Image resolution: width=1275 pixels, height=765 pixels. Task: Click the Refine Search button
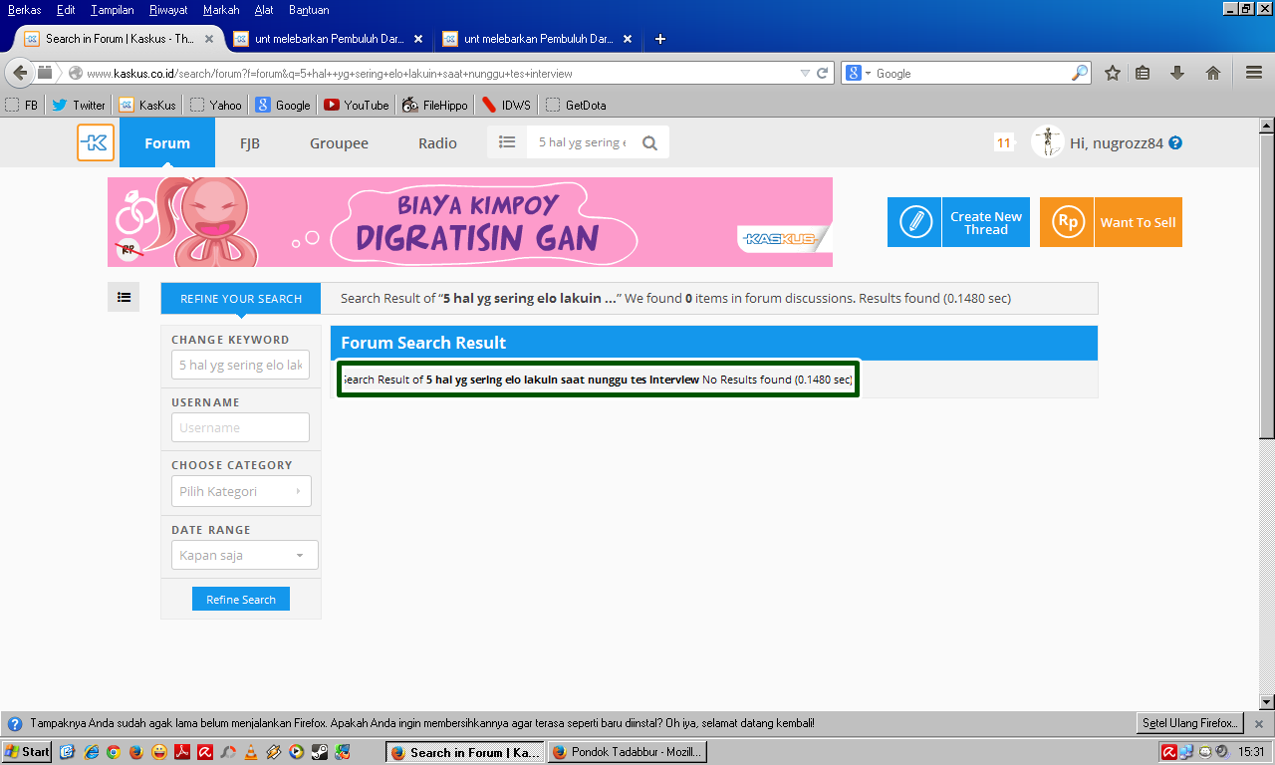point(241,599)
